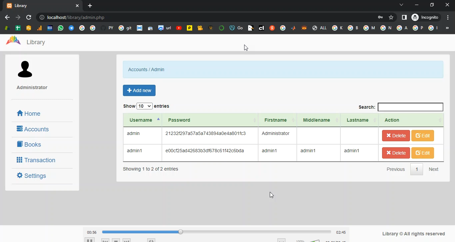Open the YouTube bookmark icon
The height and width of the screenshot is (242, 455).
coord(179,28)
